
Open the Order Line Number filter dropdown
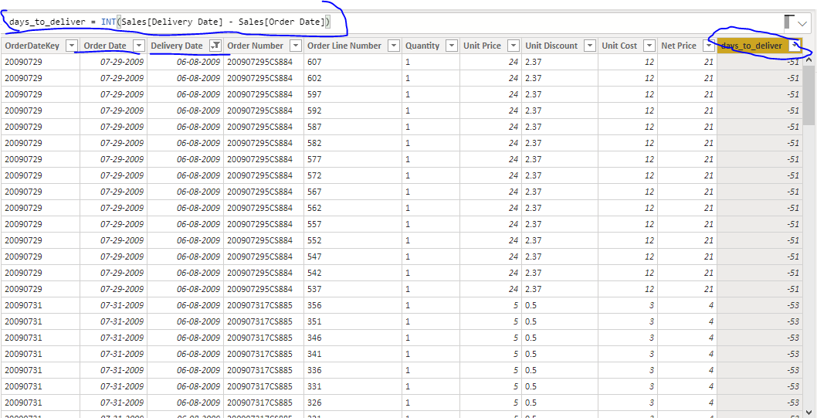point(394,46)
